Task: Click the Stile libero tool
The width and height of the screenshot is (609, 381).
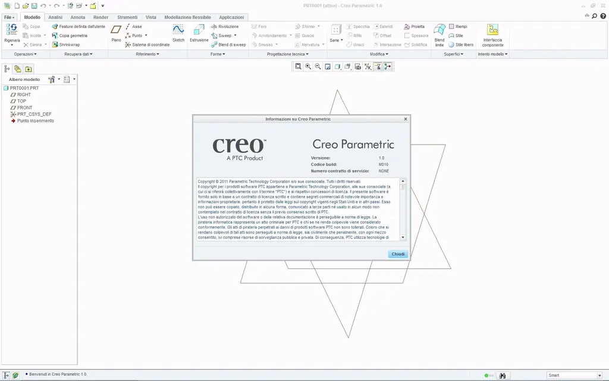Action: 461,45
